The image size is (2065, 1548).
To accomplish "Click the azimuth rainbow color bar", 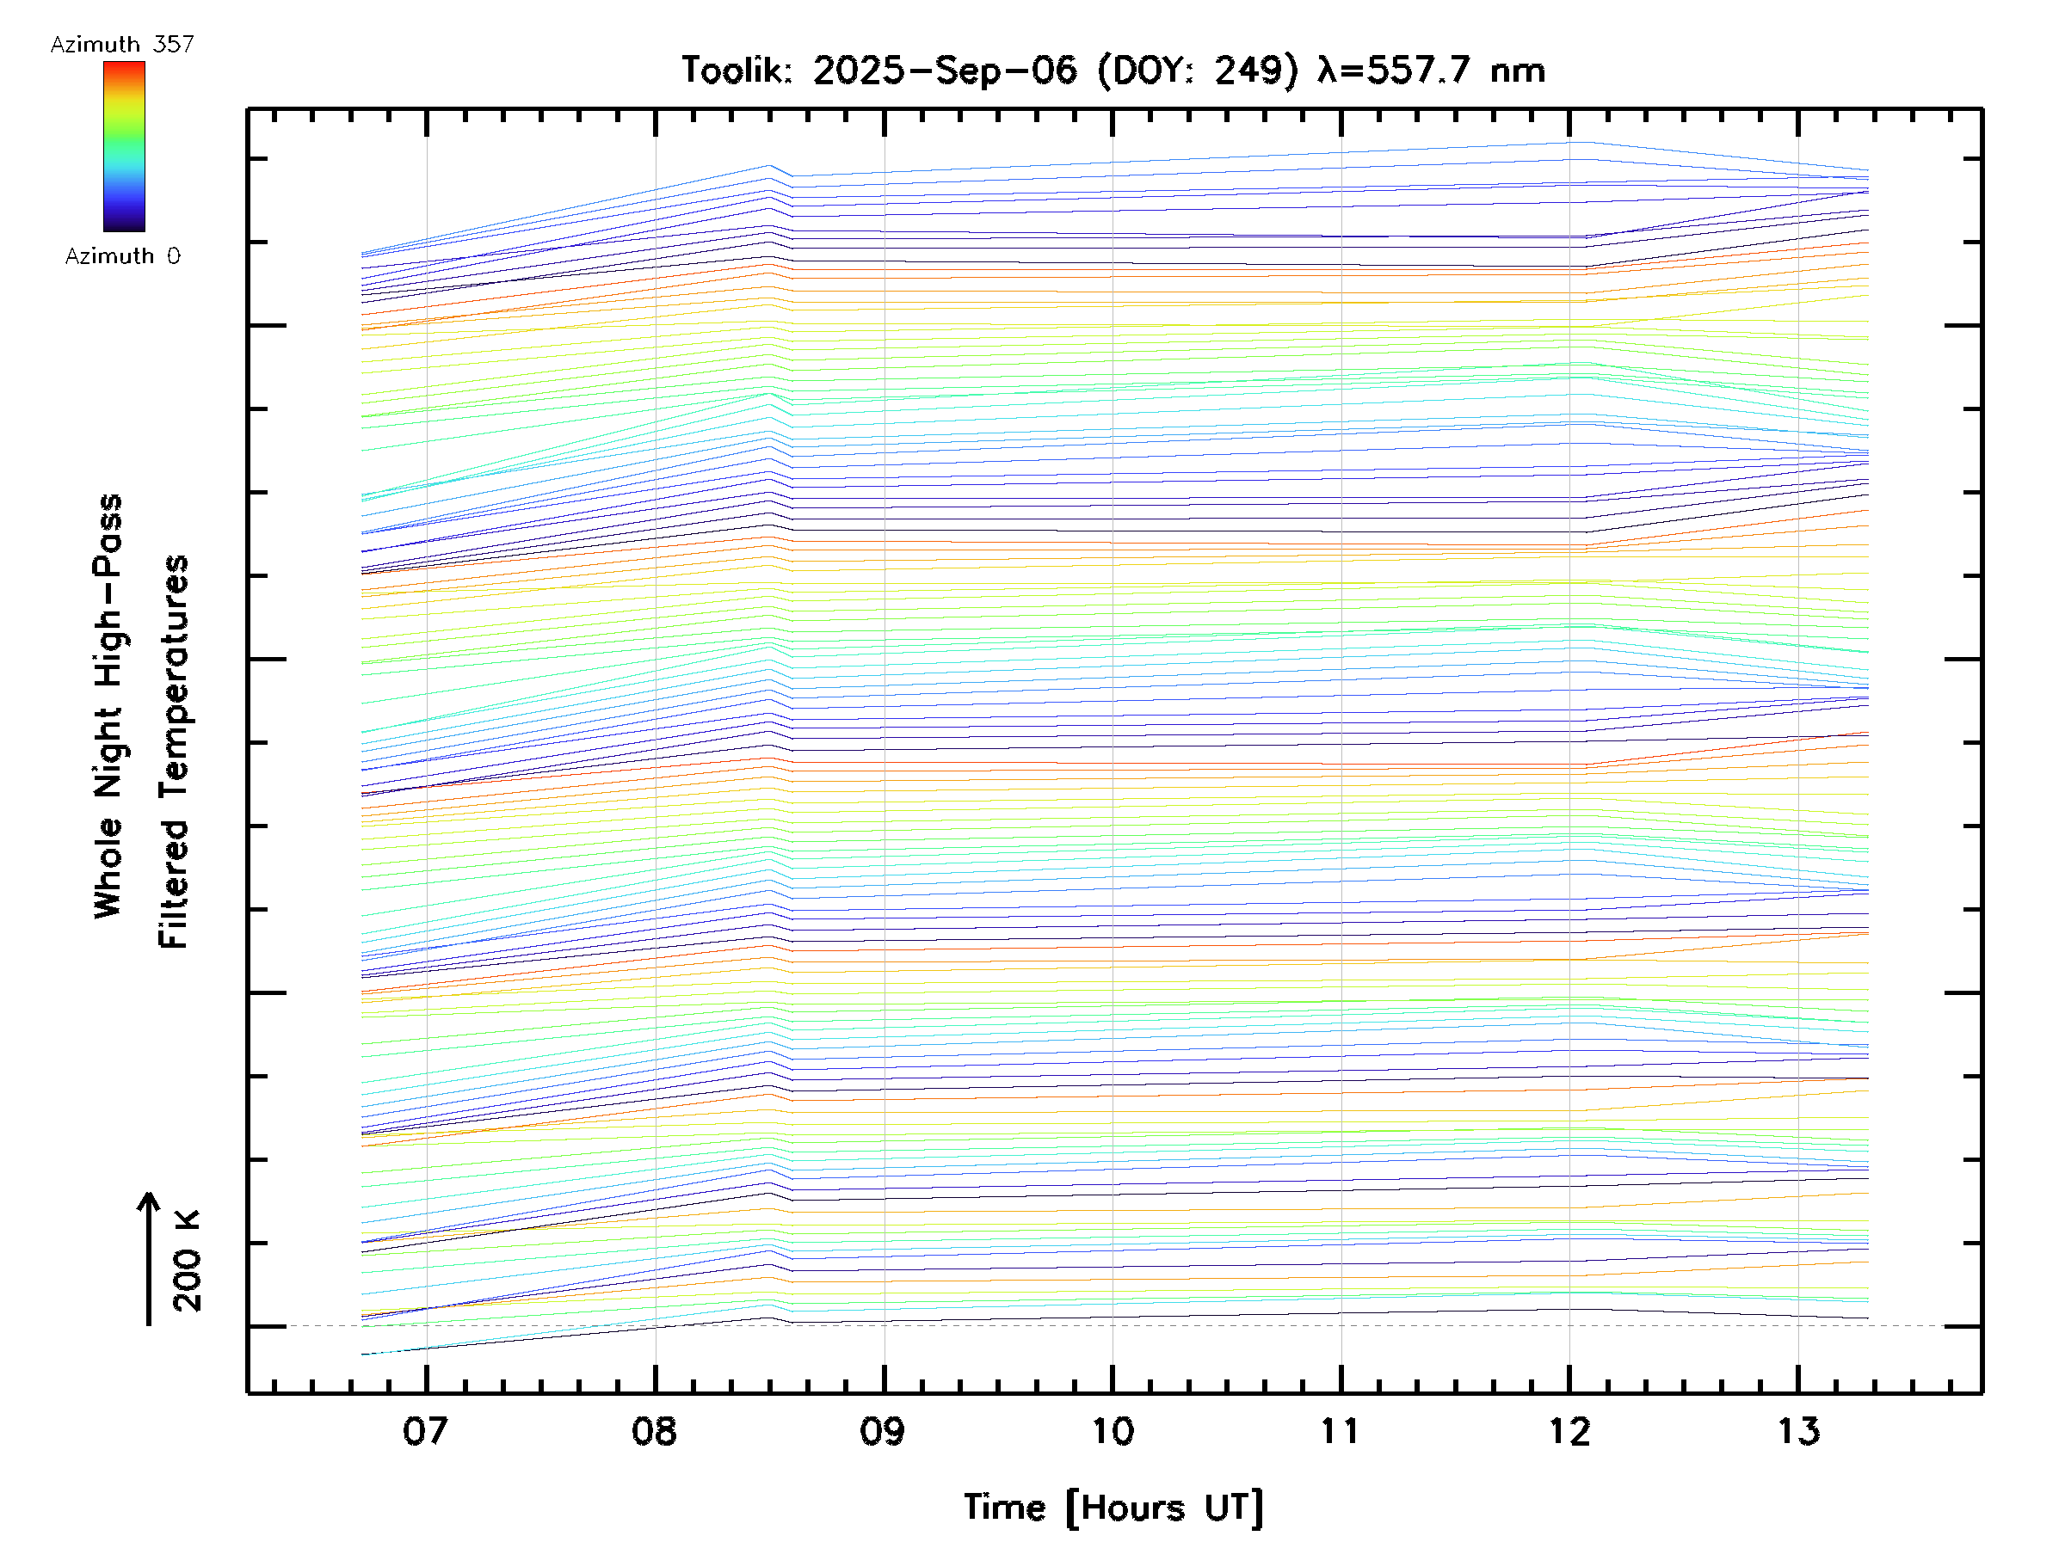I will 124,146.
